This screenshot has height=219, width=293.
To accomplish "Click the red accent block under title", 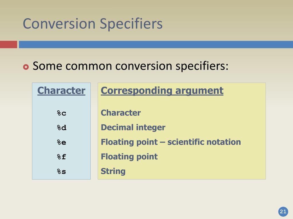I will pyautogui.click(x=9, y=44).
